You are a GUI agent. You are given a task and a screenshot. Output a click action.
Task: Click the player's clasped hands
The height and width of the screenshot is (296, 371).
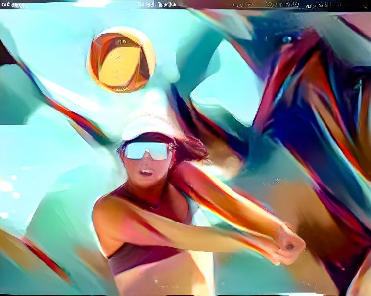click(x=290, y=243)
